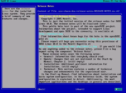Screen dimensions: 126x93
Task: Click the 'SUSE Linux 10.0 Release Notes' heading
Action: (x=57, y=16)
